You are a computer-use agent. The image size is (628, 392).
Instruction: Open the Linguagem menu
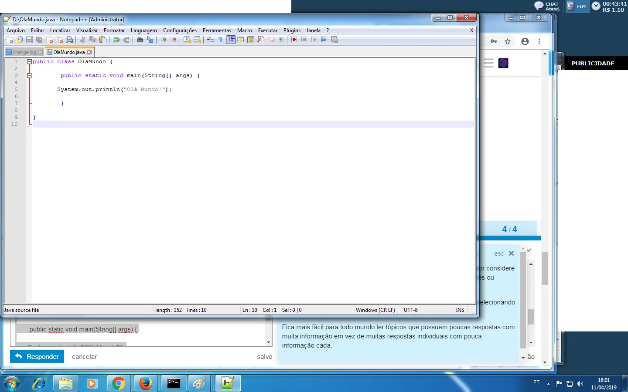pyautogui.click(x=144, y=30)
